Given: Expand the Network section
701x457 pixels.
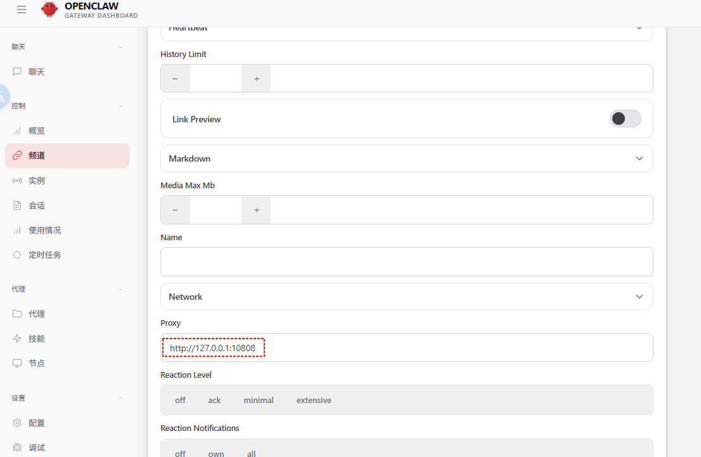Looking at the screenshot, I should click(x=406, y=297).
